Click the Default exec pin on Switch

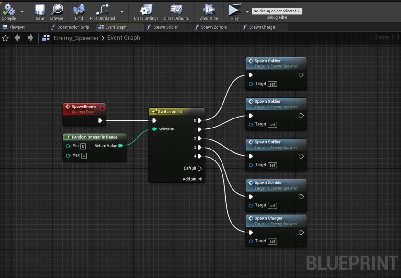tap(200, 168)
